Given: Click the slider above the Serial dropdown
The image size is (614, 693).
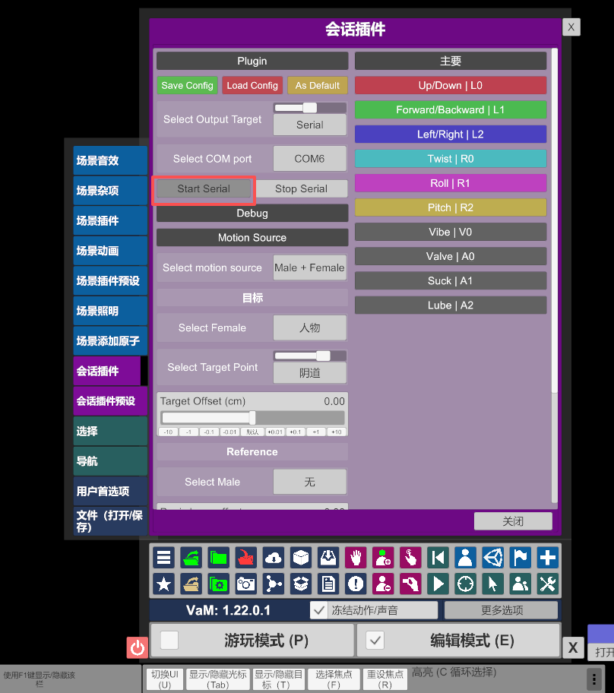Looking at the screenshot, I should (310, 108).
